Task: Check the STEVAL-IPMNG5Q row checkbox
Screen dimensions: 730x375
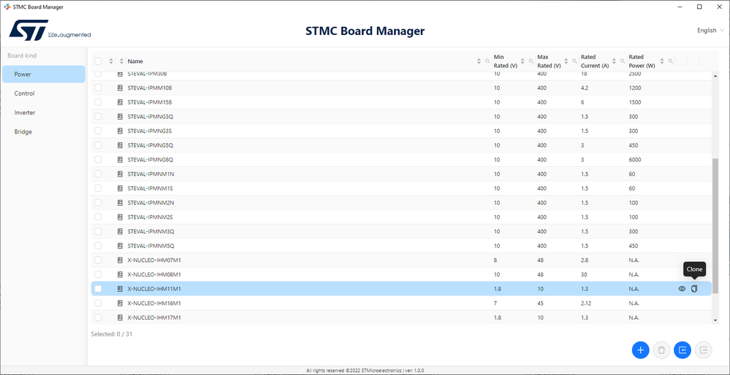Action: [x=98, y=145]
